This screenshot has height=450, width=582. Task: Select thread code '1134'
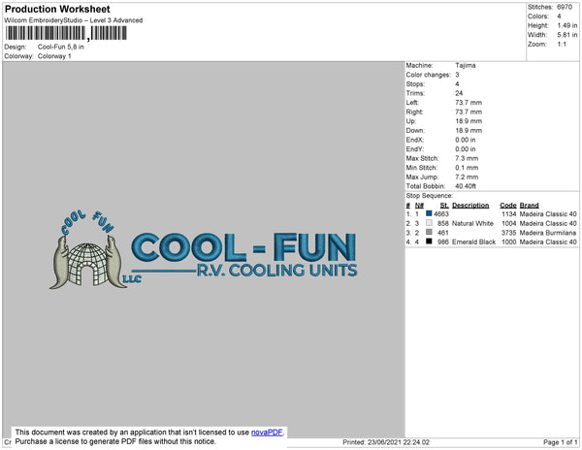coord(509,214)
